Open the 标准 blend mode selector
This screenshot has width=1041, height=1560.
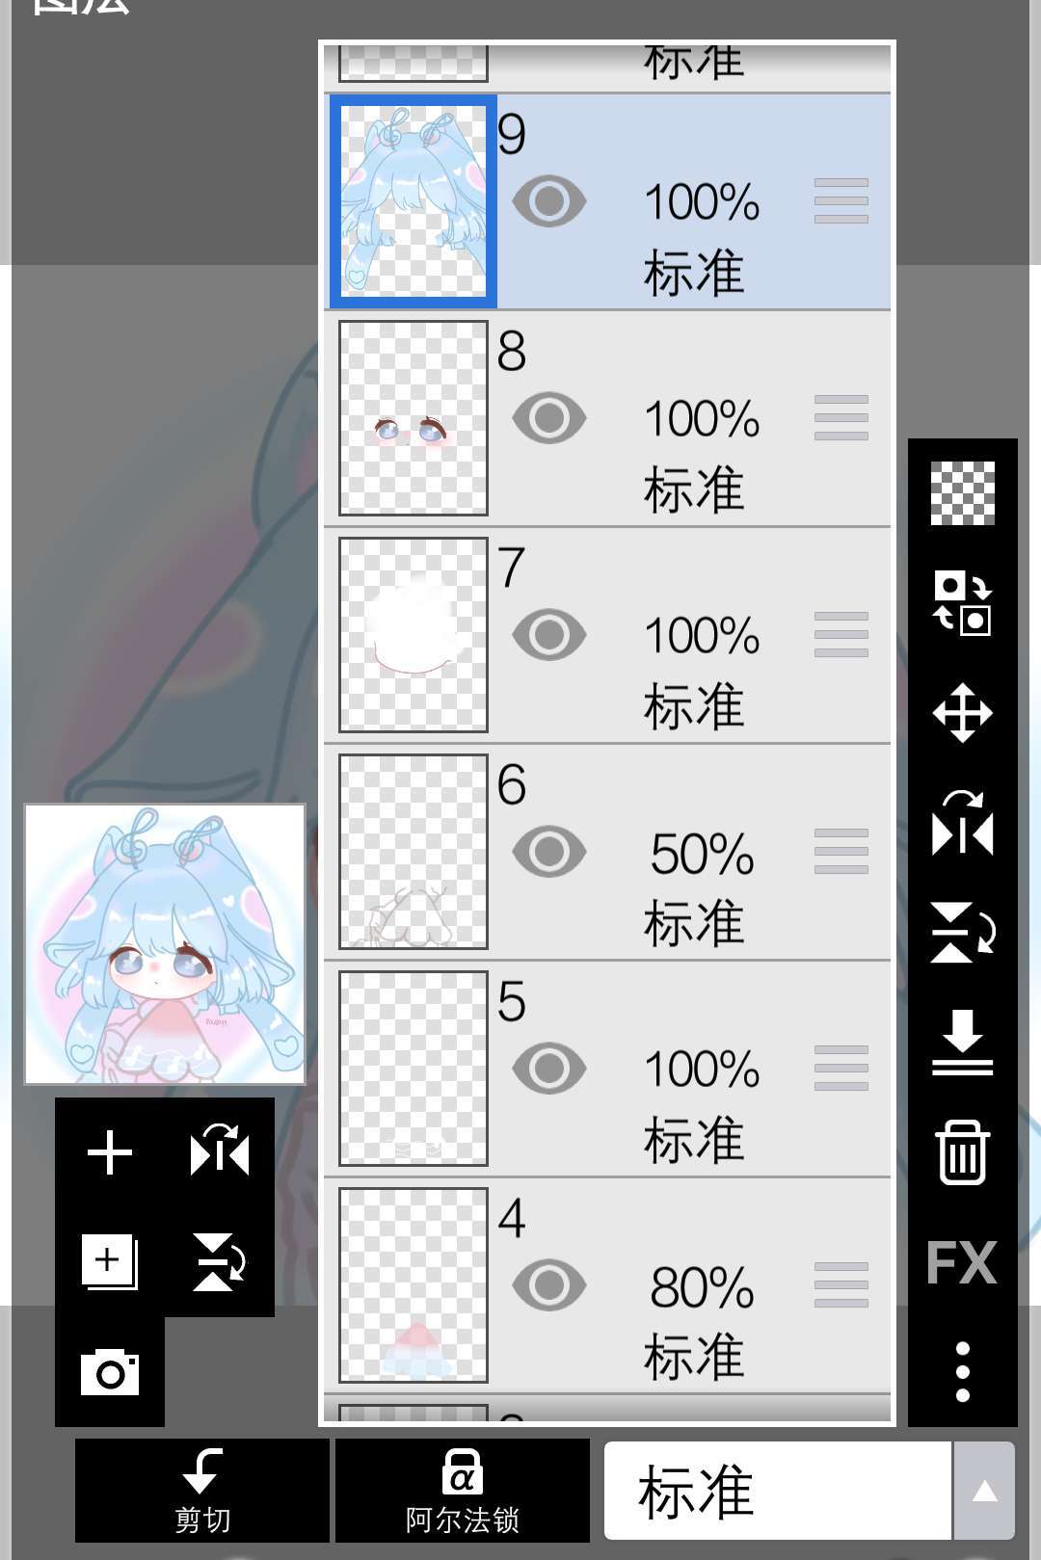click(x=777, y=1492)
